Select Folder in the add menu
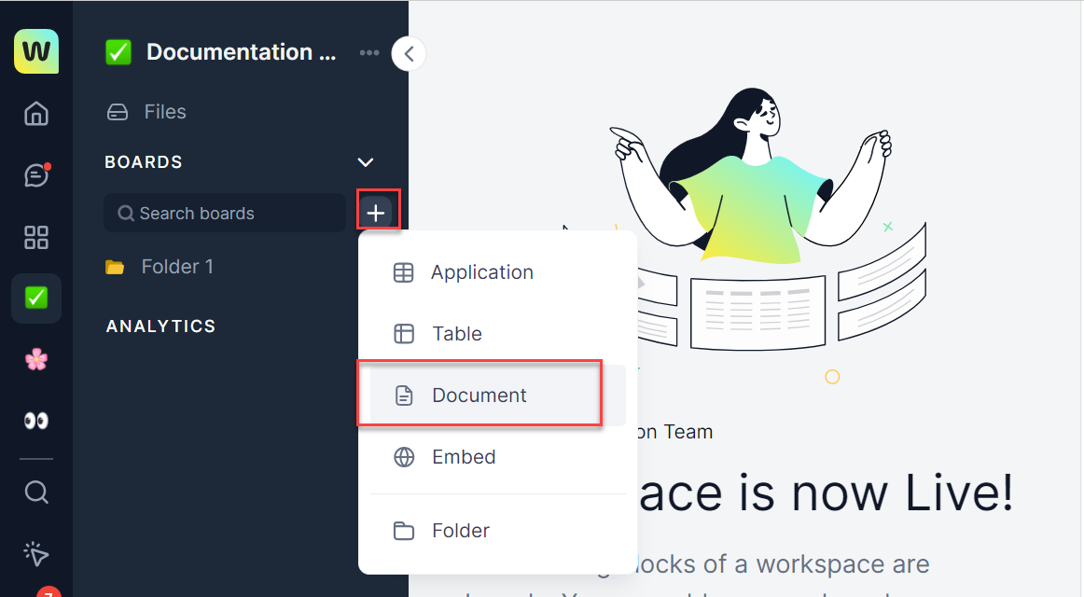Image resolution: width=1084 pixels, height=597 pixels. (x=461, y=531)
